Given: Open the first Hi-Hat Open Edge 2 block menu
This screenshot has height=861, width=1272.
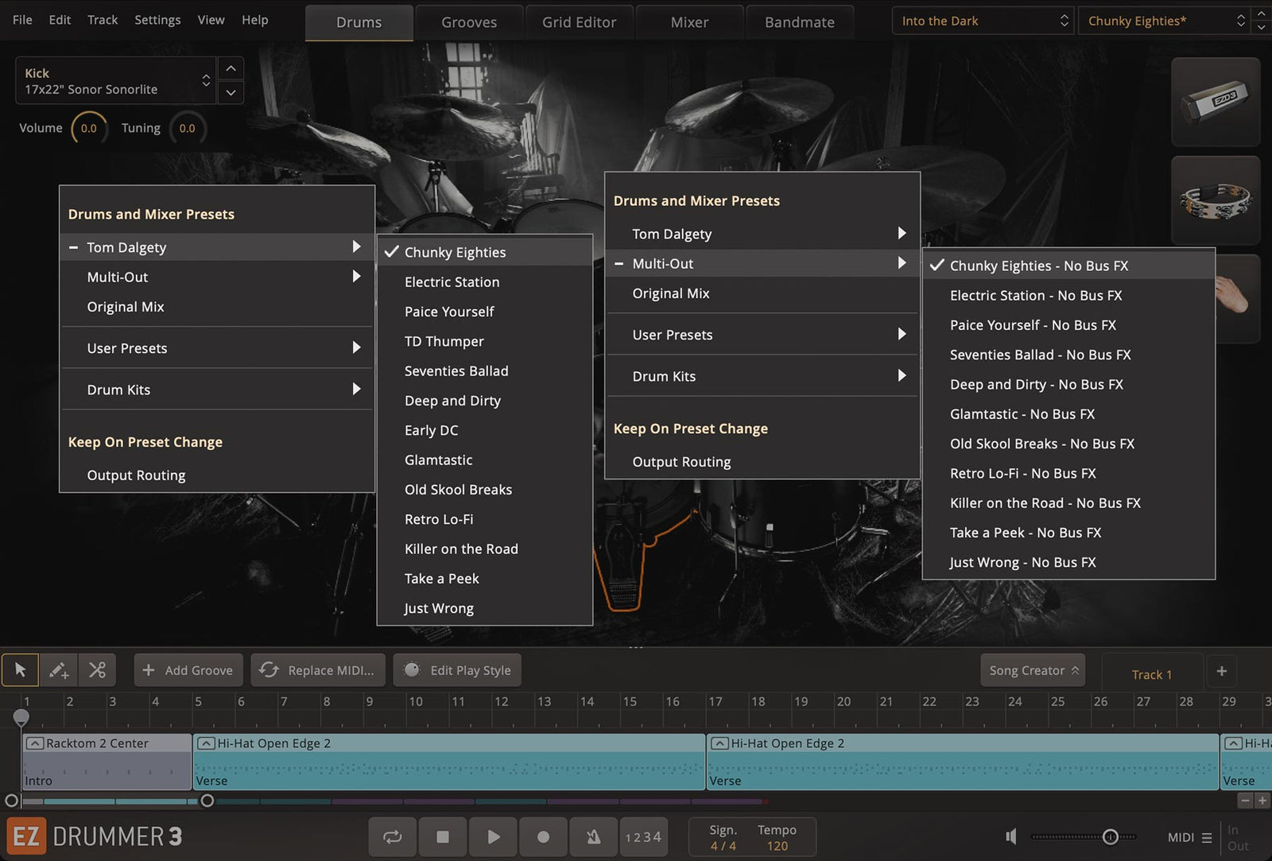Looking at the screenshot, I should click(206, 743).
